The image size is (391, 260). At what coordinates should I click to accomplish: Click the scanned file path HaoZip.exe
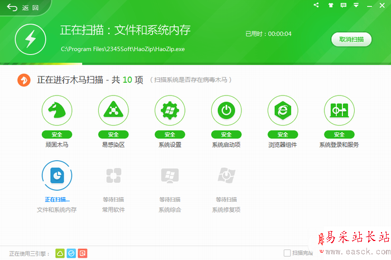[x=123, y=49]
